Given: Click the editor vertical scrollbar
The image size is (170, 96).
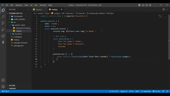Looking at the screenshot, I should click(x=169, y=37).
